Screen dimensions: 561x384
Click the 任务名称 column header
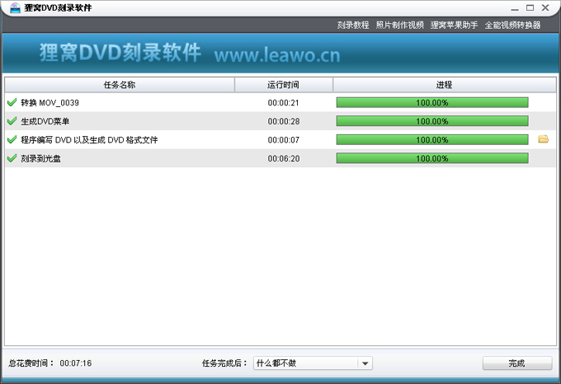point(120,85)
